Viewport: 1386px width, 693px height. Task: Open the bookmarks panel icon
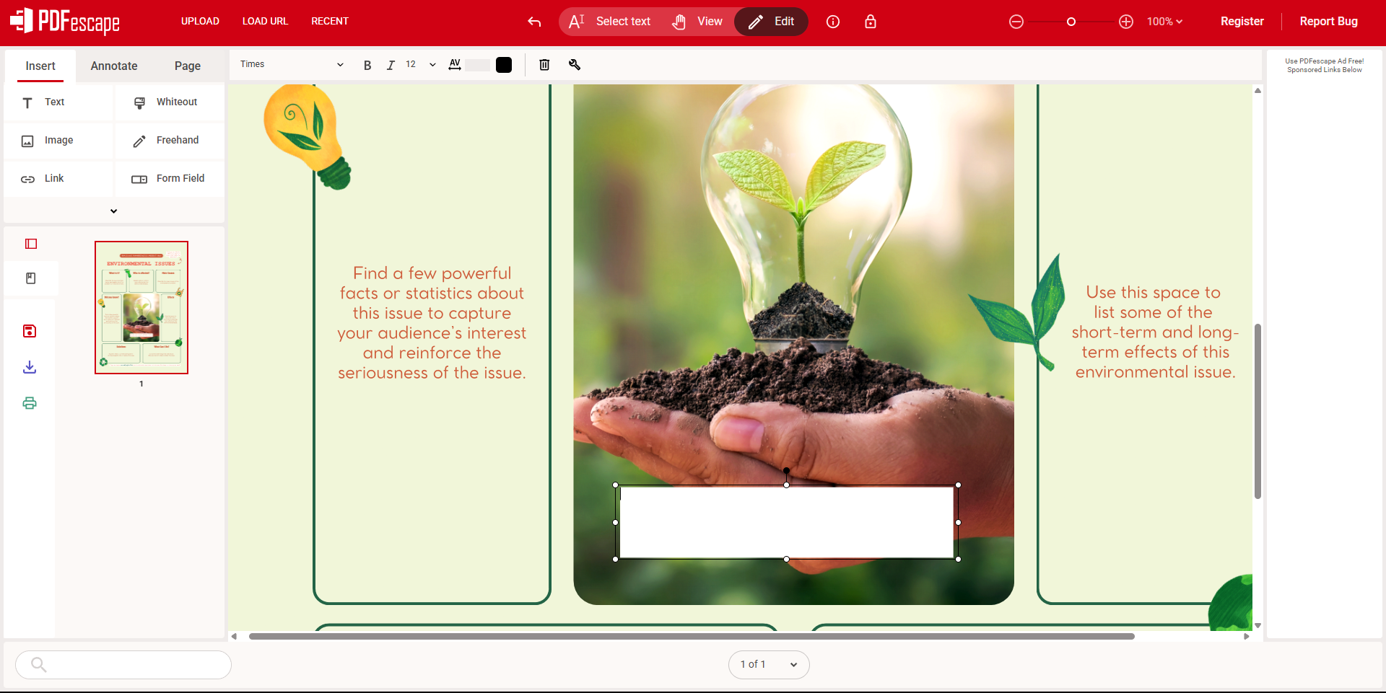pos(31,278)
